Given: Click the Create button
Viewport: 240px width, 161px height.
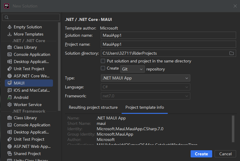Looking at the screenshot, I should [201, 154].
